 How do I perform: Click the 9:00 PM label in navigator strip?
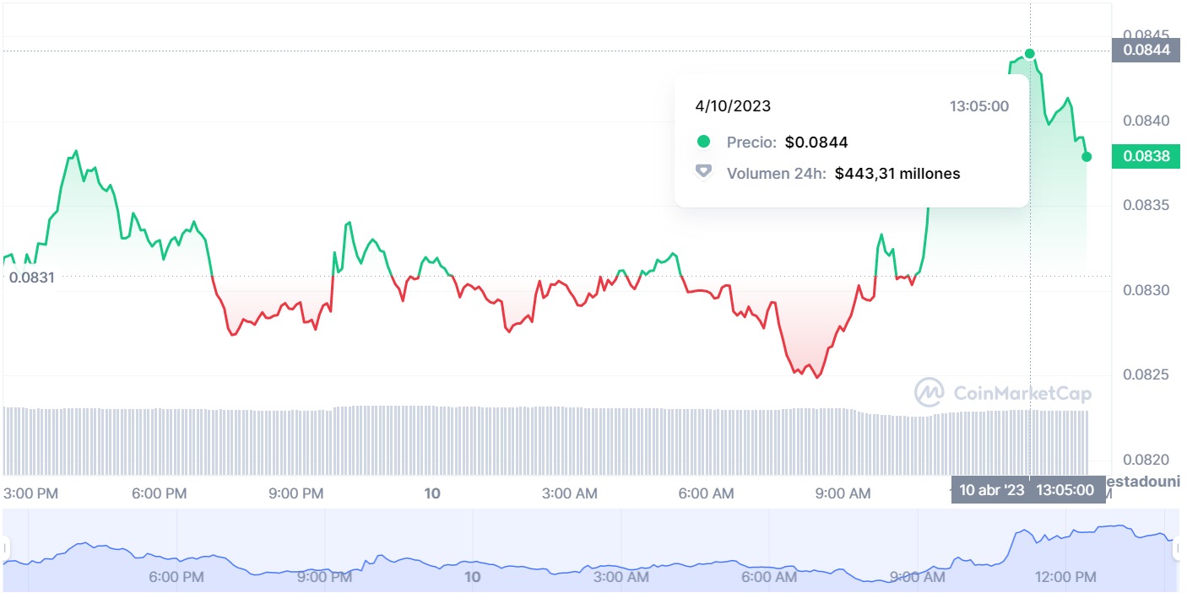tap(325, 577)
